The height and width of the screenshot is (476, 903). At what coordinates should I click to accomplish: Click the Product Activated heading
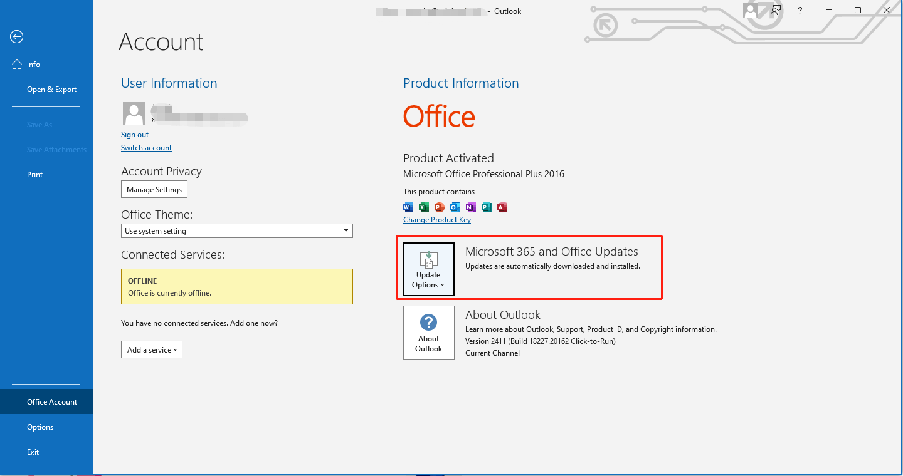coord(448,158)
